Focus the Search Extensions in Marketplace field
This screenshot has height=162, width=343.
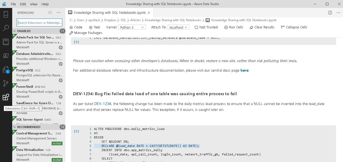pyautogui.click(x=39, y=23)
